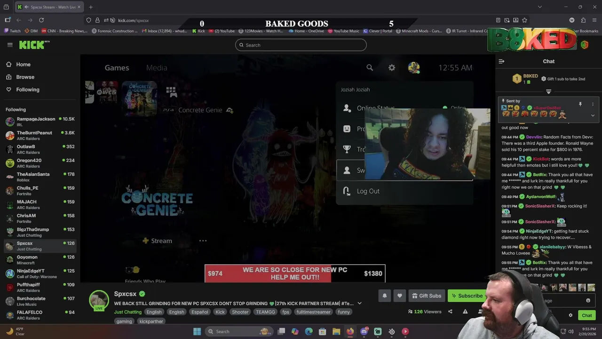Image resolution: width=602 pixels, height=339 pixels.
Task: Click the Gift Subs button
Action: [x=427, y=296]
